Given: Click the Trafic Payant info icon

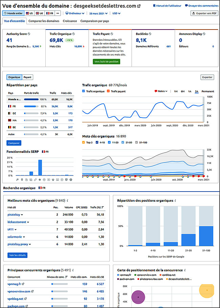Looking at the screenshot, I should pyautogui.click(x=112, y=34).
